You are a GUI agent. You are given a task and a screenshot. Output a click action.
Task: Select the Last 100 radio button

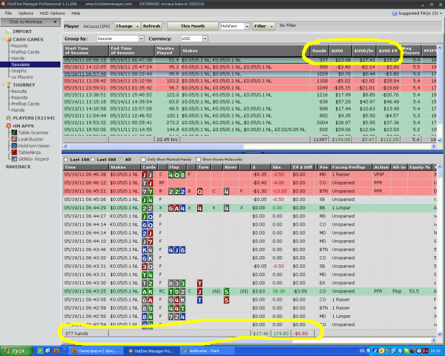click(66, 160)
